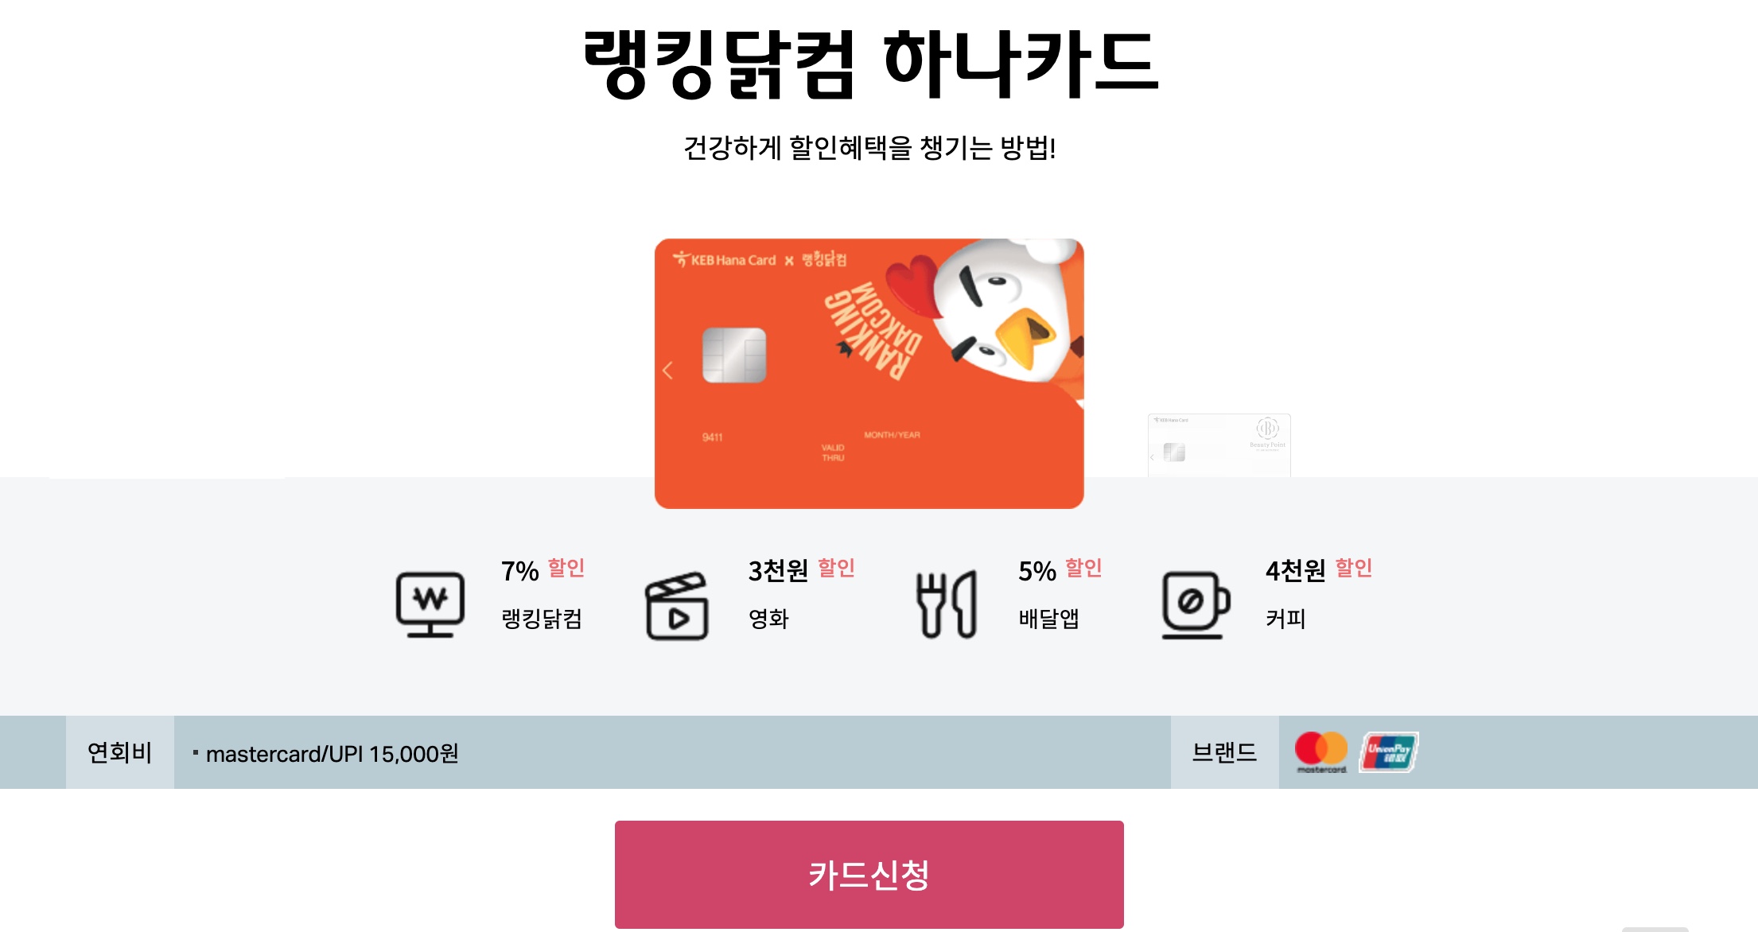Click the movie clapperboard icon
This screenshot has width=1758, height=932.
(x=677, y=606)
